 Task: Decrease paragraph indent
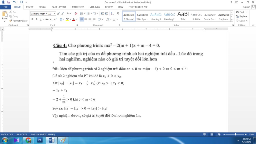point(102,13)
